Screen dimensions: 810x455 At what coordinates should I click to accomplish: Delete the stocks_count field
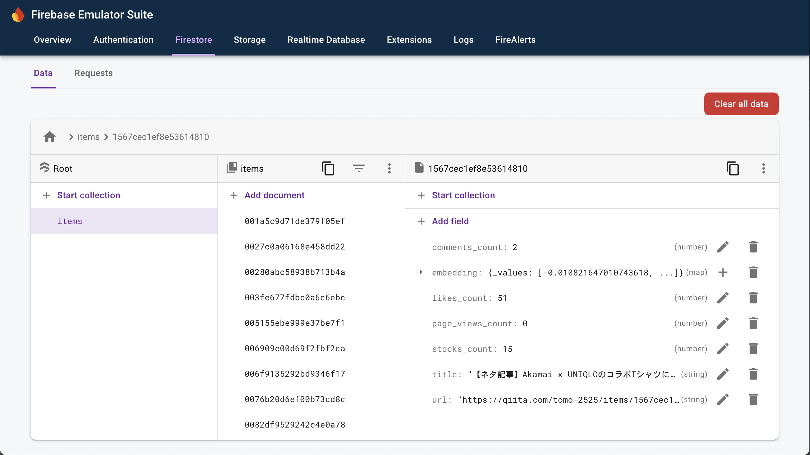pos(753,349)
